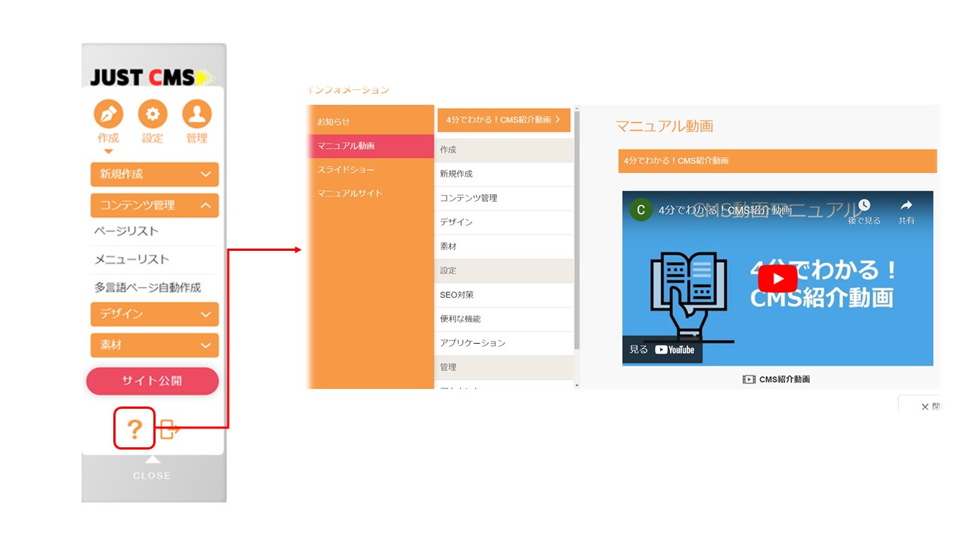The width and height of the screenshot is (967, 544).
Task: Select マニュアルサイト tab
Action: 370,193
